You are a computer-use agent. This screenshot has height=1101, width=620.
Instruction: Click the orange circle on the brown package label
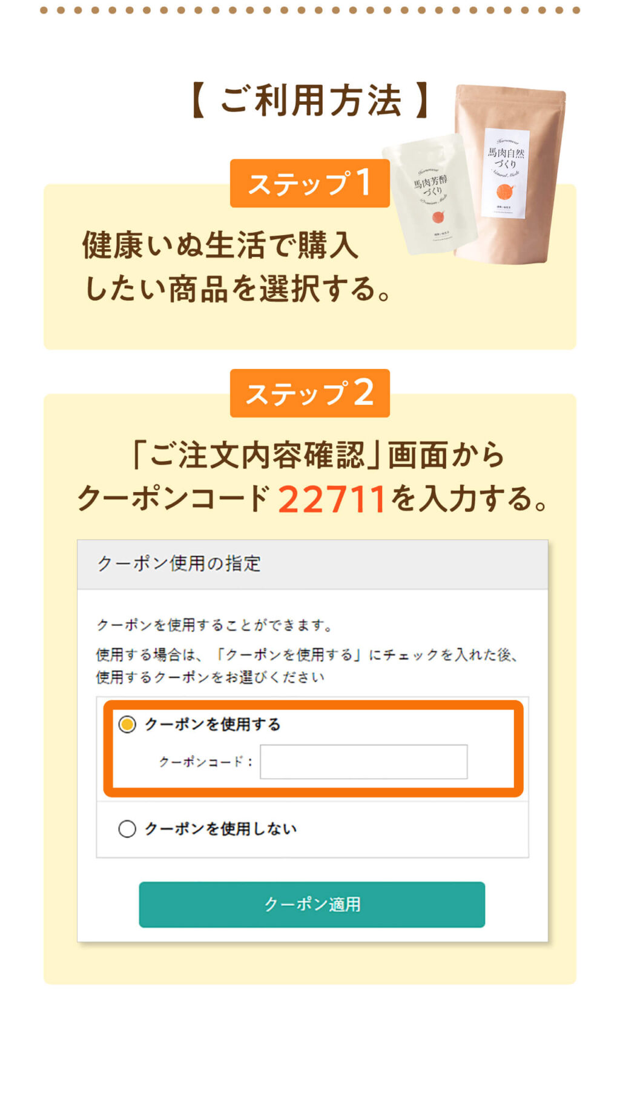coord(505,193)
